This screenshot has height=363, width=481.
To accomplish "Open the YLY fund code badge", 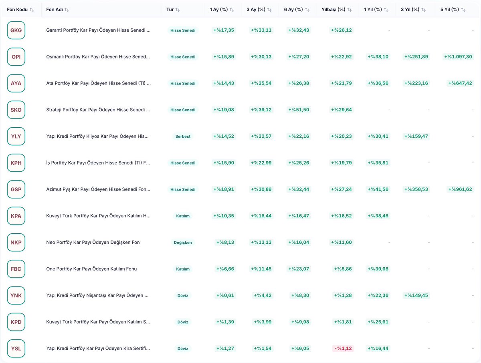I will click(x=16, y=136).
